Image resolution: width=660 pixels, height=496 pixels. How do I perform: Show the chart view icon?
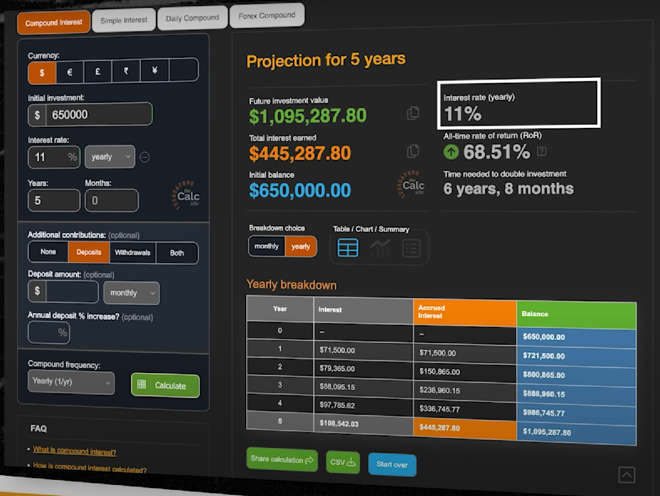380,248
